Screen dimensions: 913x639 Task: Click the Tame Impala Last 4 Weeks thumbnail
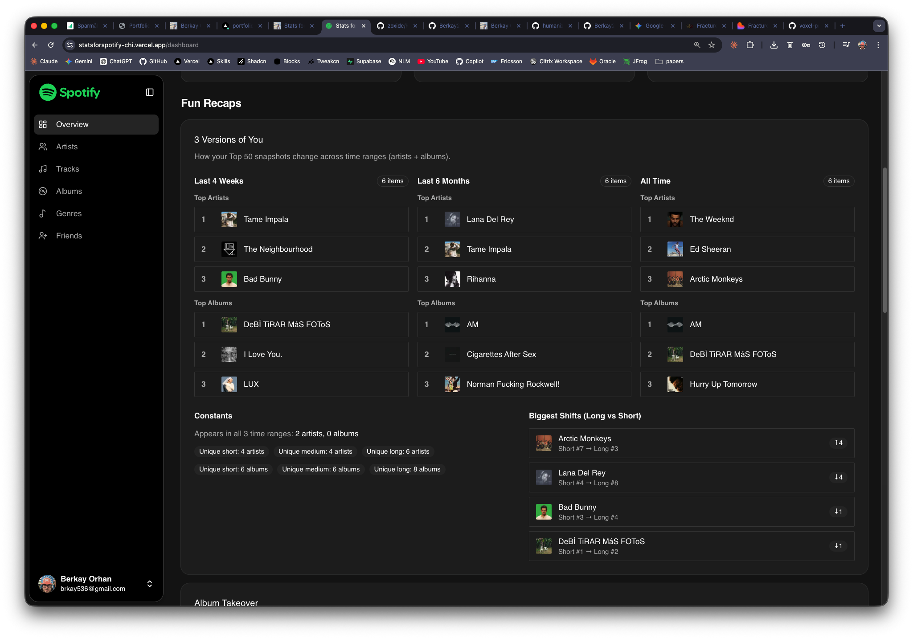[x=229, y=219]
